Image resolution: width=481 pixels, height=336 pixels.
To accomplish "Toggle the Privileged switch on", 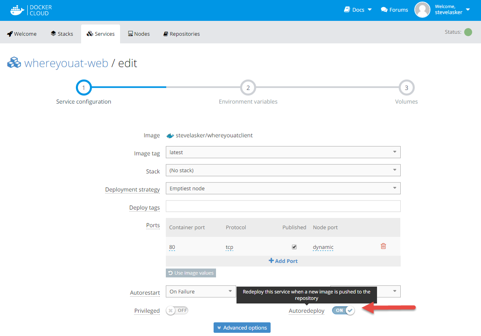I will tap(177, 311).
